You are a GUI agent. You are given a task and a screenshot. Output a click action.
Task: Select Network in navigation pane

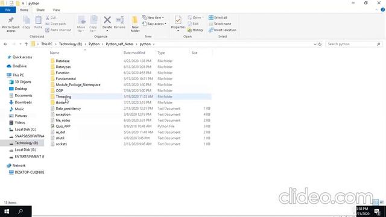[19, 165]
